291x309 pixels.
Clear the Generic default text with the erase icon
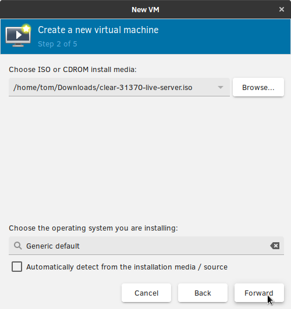click(x=275, y=246)
